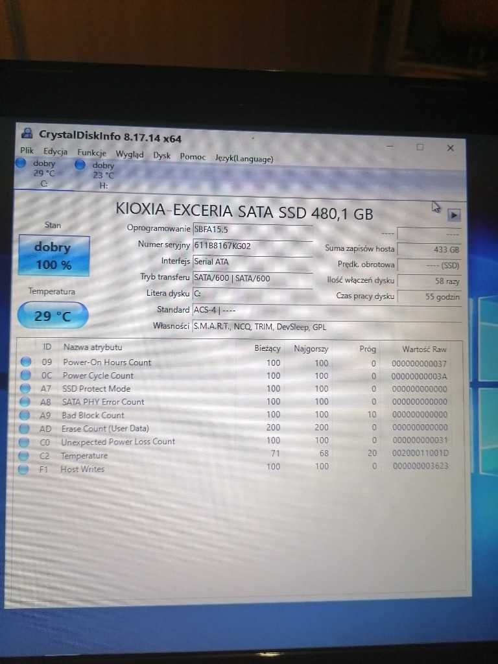
Task: Click status icon for Bad Block Count
Action: [25, 415]
